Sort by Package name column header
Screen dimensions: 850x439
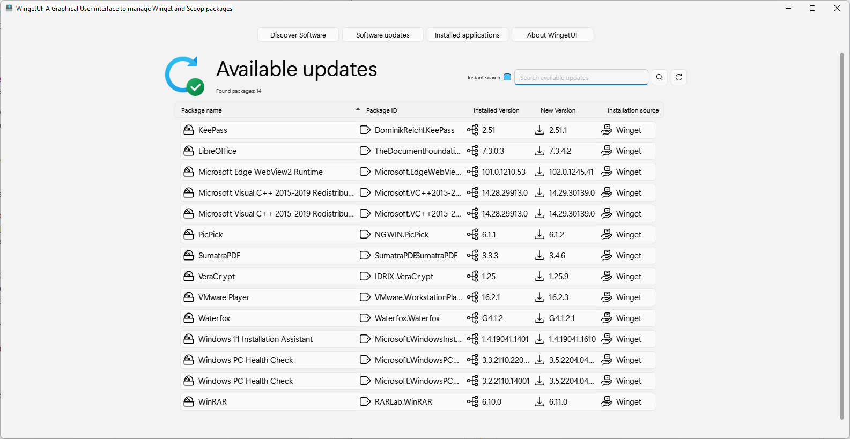coord(201,110)
